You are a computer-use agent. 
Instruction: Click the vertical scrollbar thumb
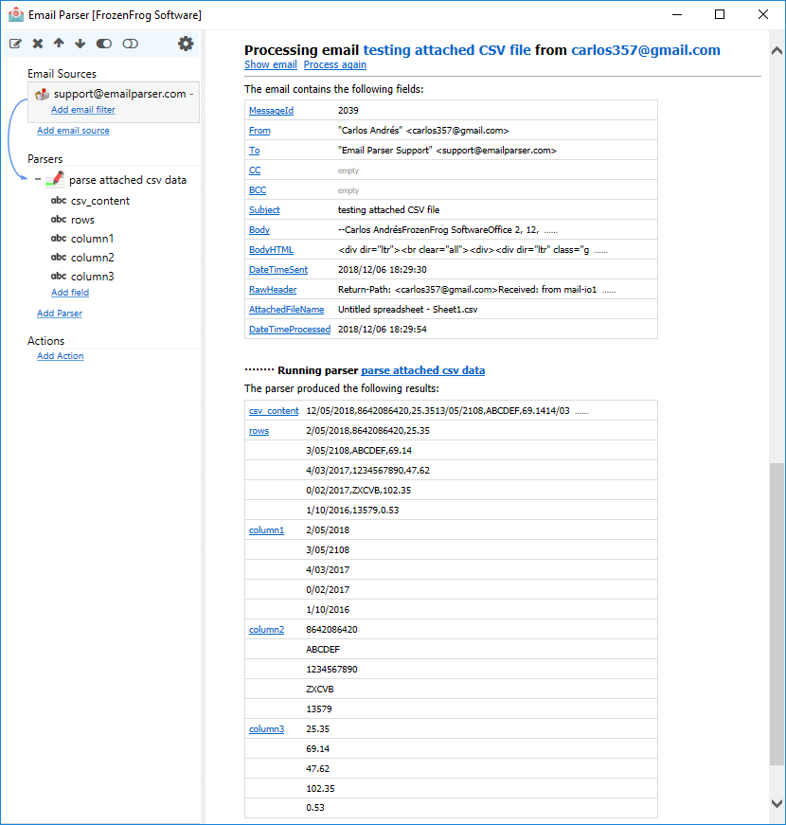[x=777, y=614]
